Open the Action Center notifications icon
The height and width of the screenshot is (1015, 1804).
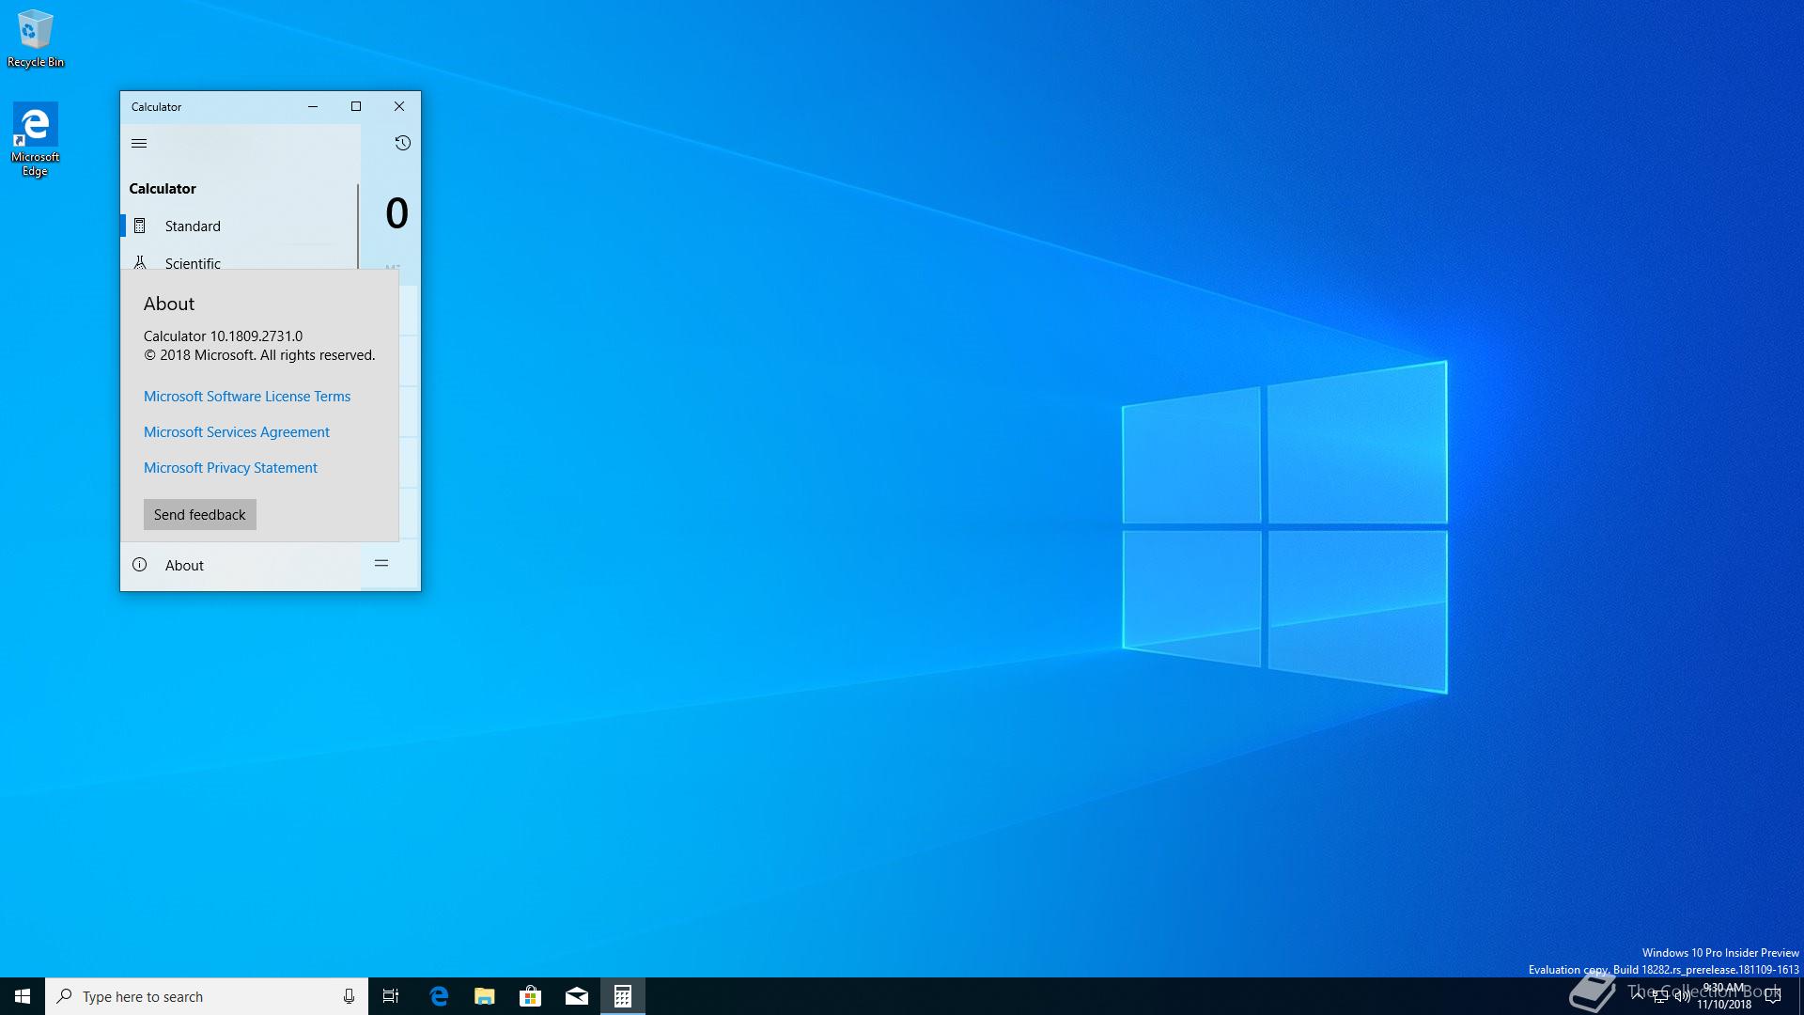point(1773,996)
